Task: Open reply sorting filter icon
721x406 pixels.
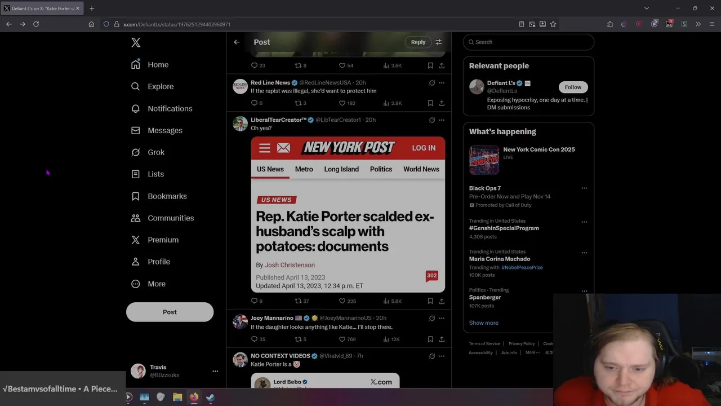Action: (439, 42)
